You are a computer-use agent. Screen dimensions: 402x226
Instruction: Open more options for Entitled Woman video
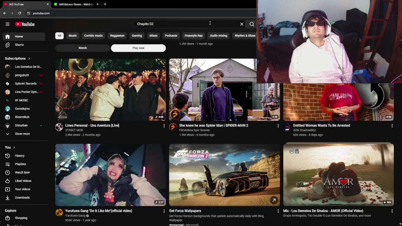392,126
